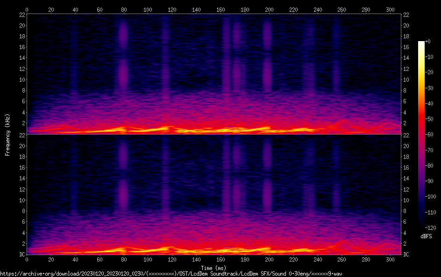This screenshot has height=277, width=441.
Task: Click the "Time (ms)" axis label
Action: pyautogui.click(x=213, y=268)
